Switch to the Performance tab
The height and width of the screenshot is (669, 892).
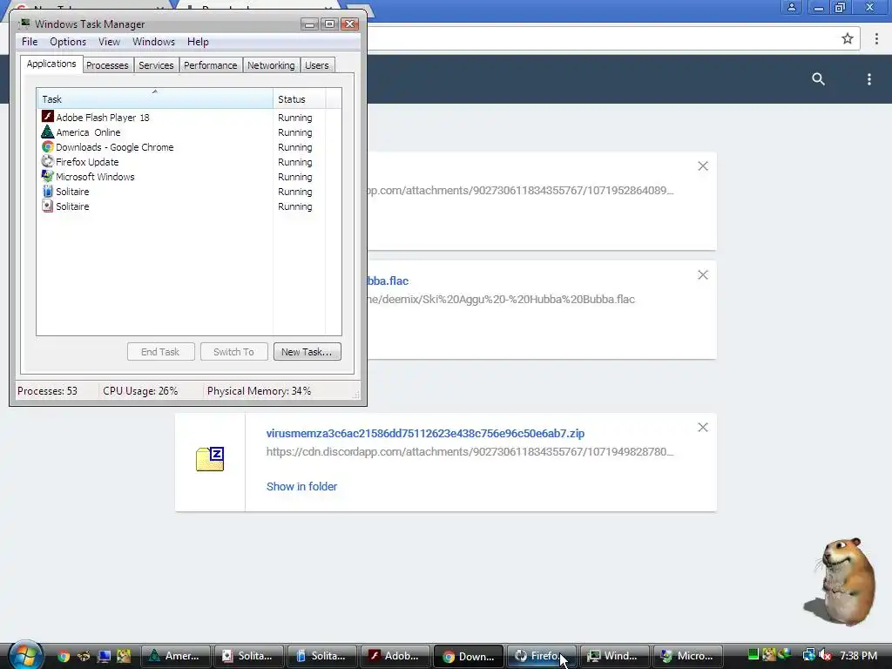pyautogui.click(x=211, y=65)
